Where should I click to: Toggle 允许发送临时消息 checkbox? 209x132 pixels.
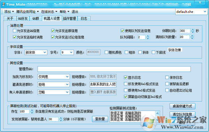[15, 37]
